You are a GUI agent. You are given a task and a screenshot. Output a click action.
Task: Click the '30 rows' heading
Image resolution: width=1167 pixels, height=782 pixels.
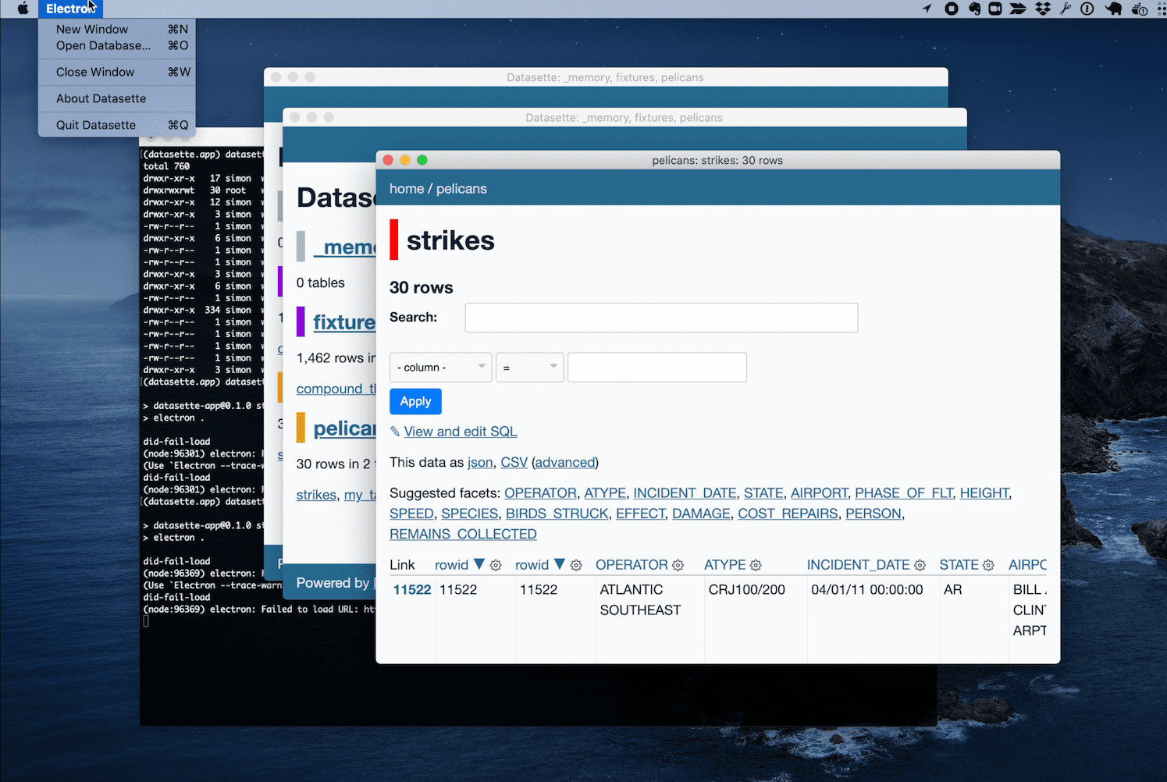[421, 288]
